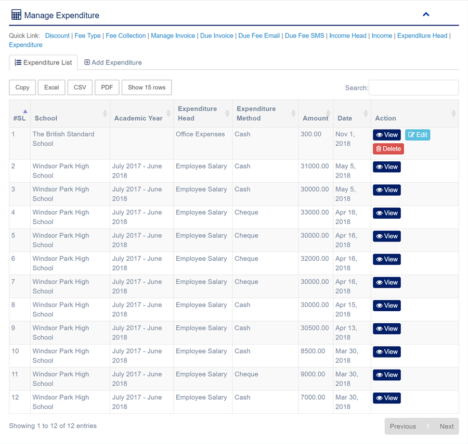This screenshot has width=468, height=444.
Task: Sort by the Action column header
Action: click(415, 114)
